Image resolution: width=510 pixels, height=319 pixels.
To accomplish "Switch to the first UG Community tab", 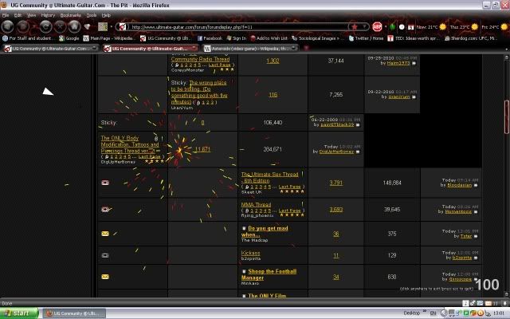I will click(50, 49).
